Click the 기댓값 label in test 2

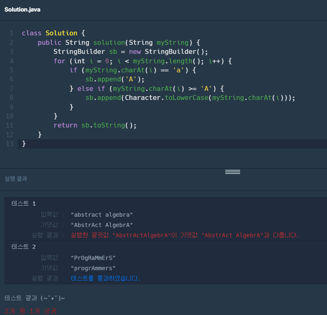[x=49, y=268]
